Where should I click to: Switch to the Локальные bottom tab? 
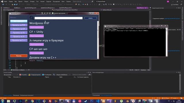coord(16,95)
